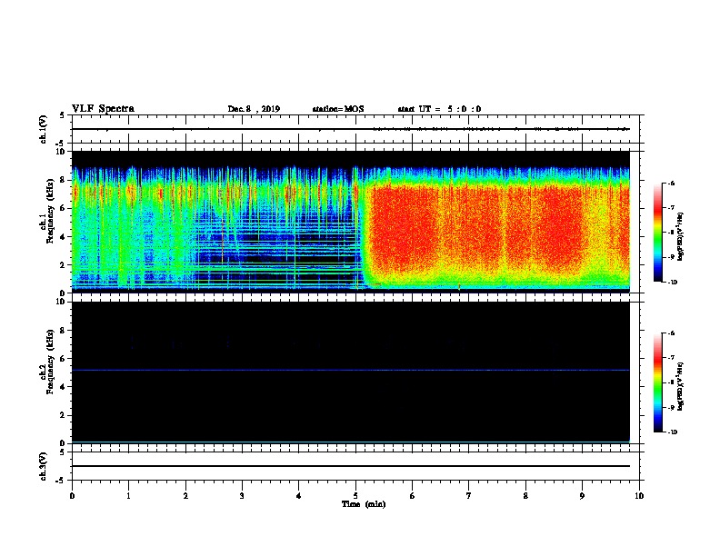Click the "ch.1(V)" axis label
Image resolution: width=720 pixels, height=556 pixels.
43,129
